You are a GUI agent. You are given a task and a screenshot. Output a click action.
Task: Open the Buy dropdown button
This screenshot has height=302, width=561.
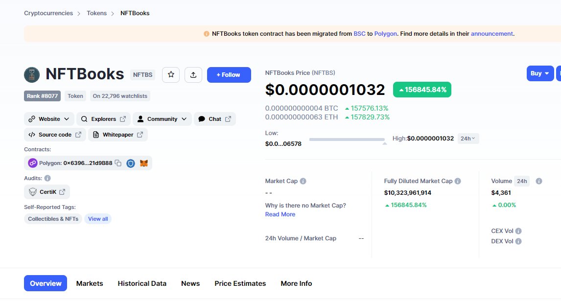540,73
